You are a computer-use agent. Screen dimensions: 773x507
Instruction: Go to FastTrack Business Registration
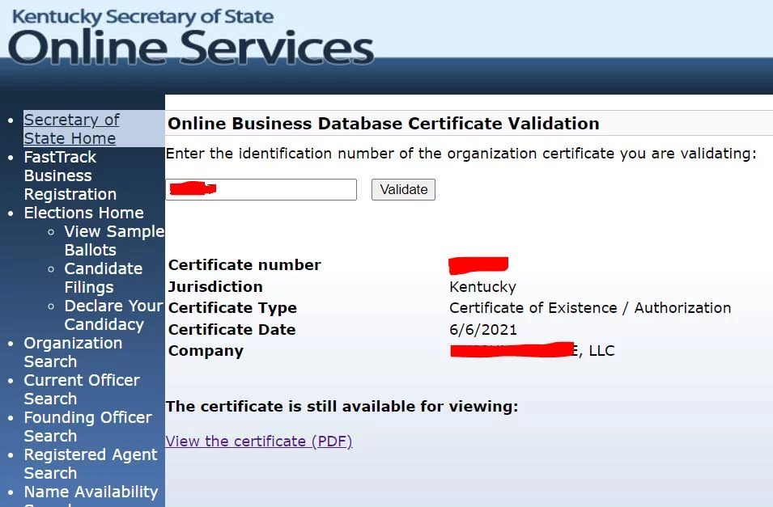coord(70,175)
